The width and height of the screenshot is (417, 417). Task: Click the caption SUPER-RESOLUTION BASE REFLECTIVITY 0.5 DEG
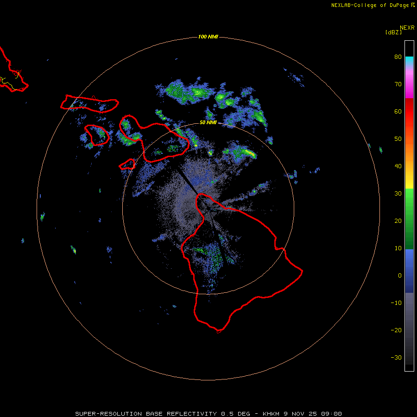click(x=163, y=414)
